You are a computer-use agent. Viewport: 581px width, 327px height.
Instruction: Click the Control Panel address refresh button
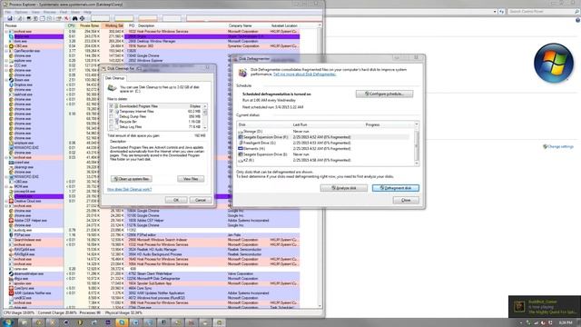[501, 12]
